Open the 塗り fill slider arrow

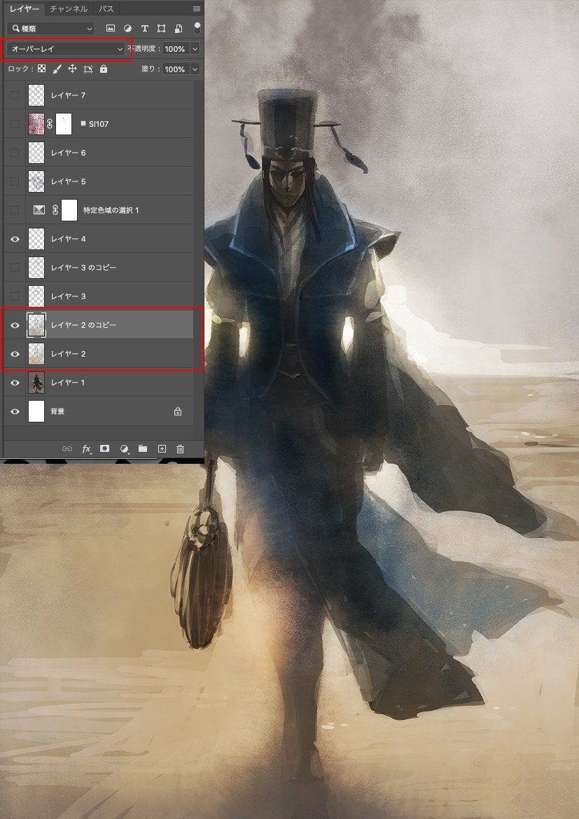pos(195,69)
